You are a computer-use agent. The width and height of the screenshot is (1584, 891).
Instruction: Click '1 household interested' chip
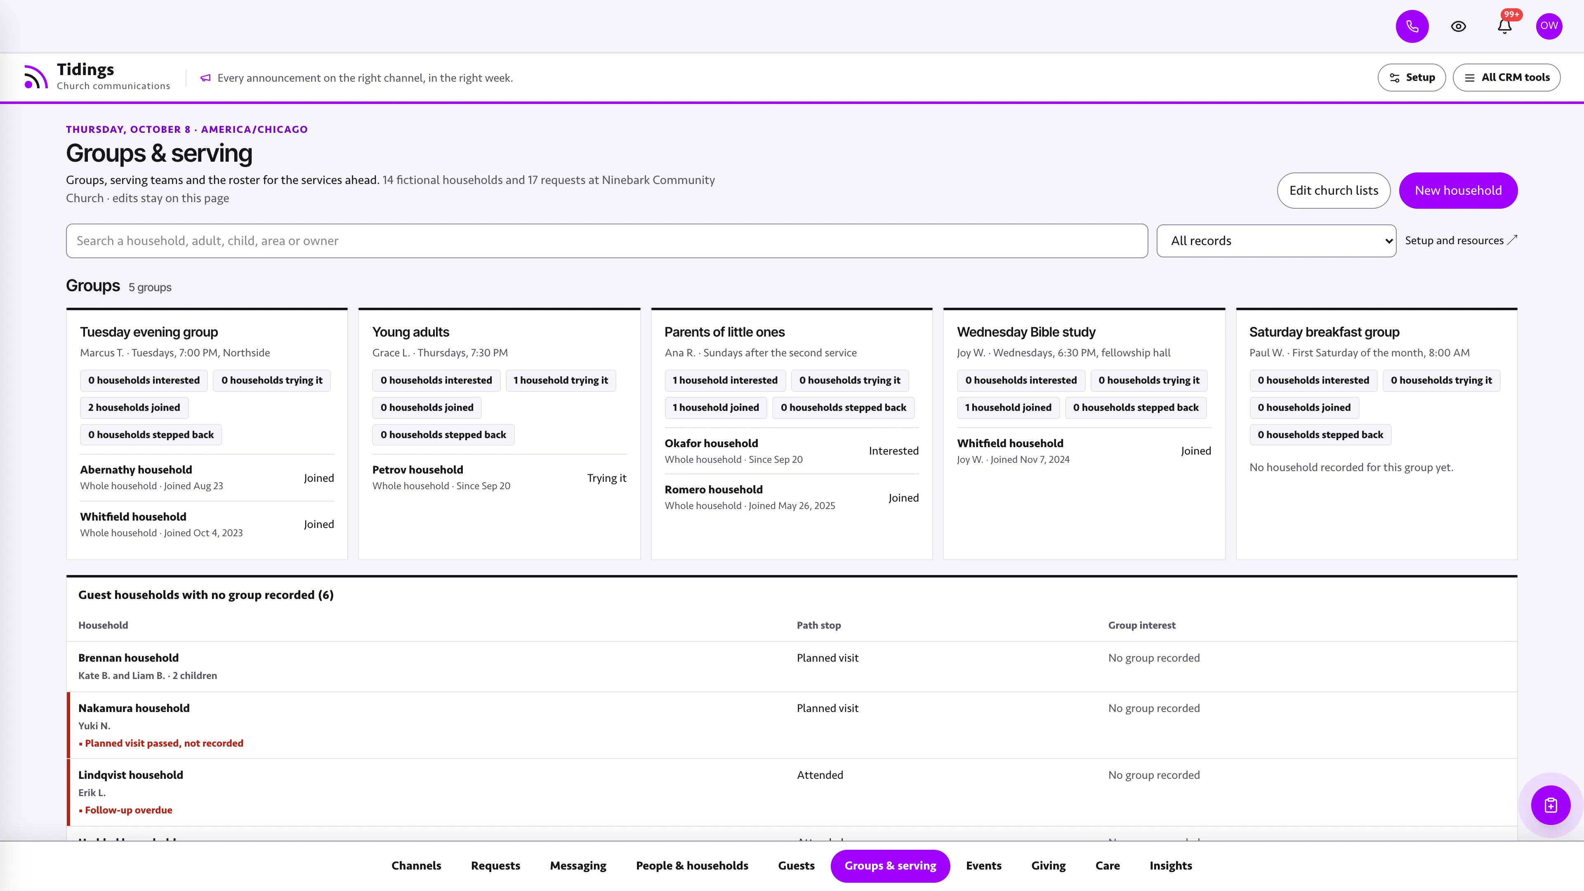click(725, 381)
